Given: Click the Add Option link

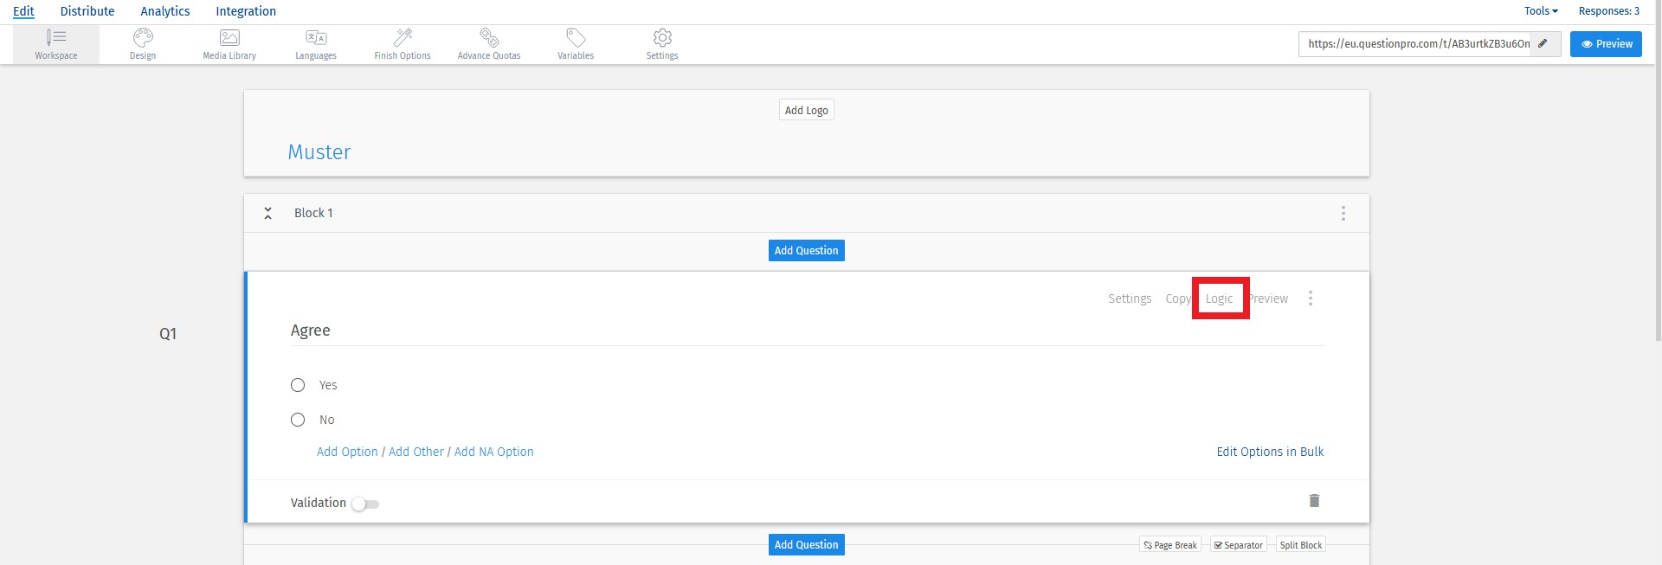Looking at the screenshot, I should click(347, 452).
